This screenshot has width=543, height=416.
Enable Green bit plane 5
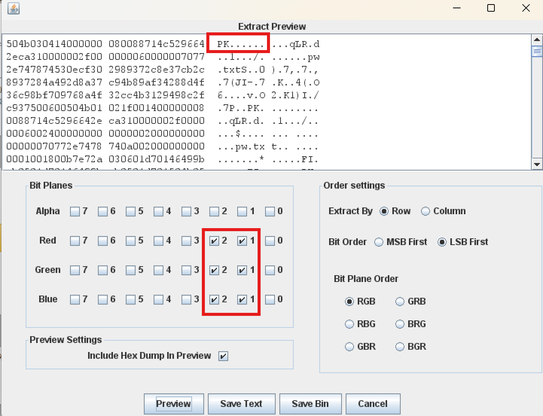click(x=131, y=270)
